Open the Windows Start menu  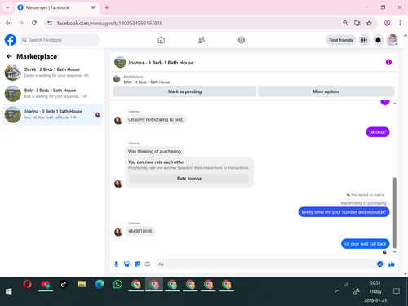tap(9, 291)
